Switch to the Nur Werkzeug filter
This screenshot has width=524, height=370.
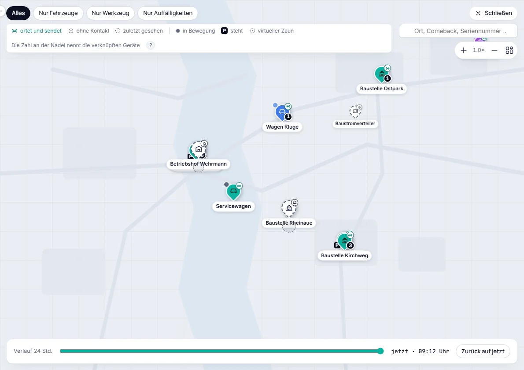click(x=110, y=13)
